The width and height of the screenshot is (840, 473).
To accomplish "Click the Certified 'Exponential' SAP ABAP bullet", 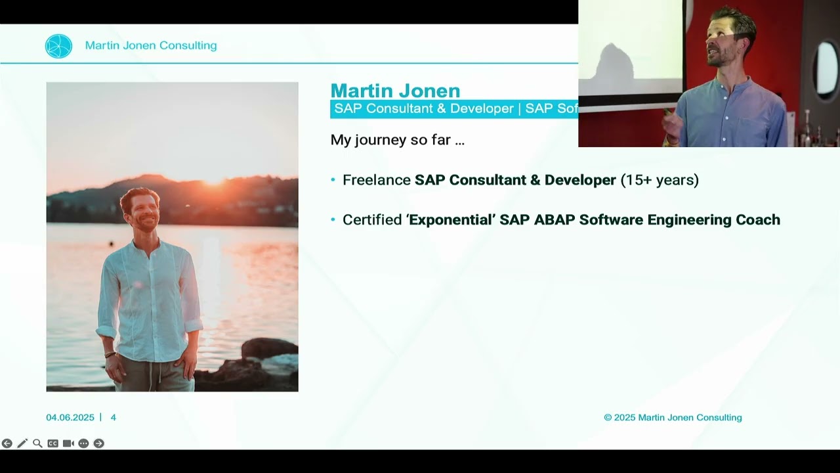I will coord(555,219).
